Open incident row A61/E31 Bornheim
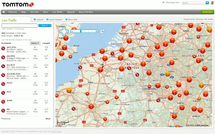Screen dimensions: 215x134 (x=26, y=50)
